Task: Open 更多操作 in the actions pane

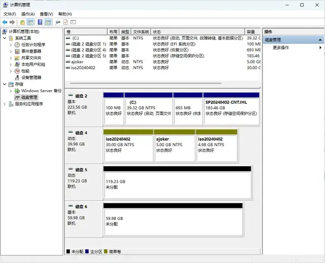Action: point(281,48)
